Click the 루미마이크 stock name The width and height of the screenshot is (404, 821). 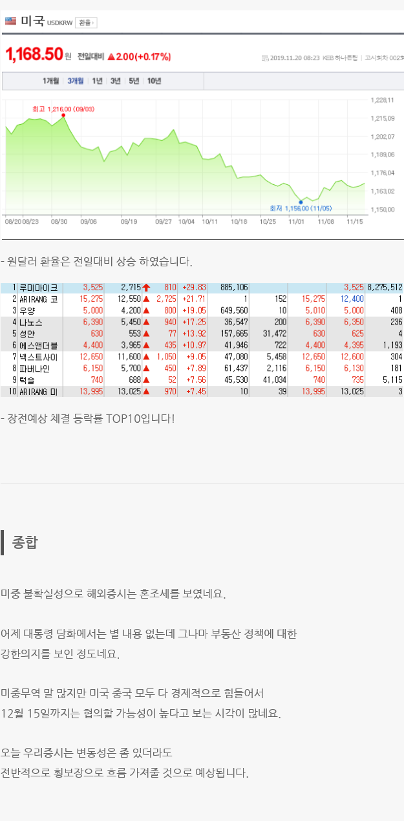(39, 287)
